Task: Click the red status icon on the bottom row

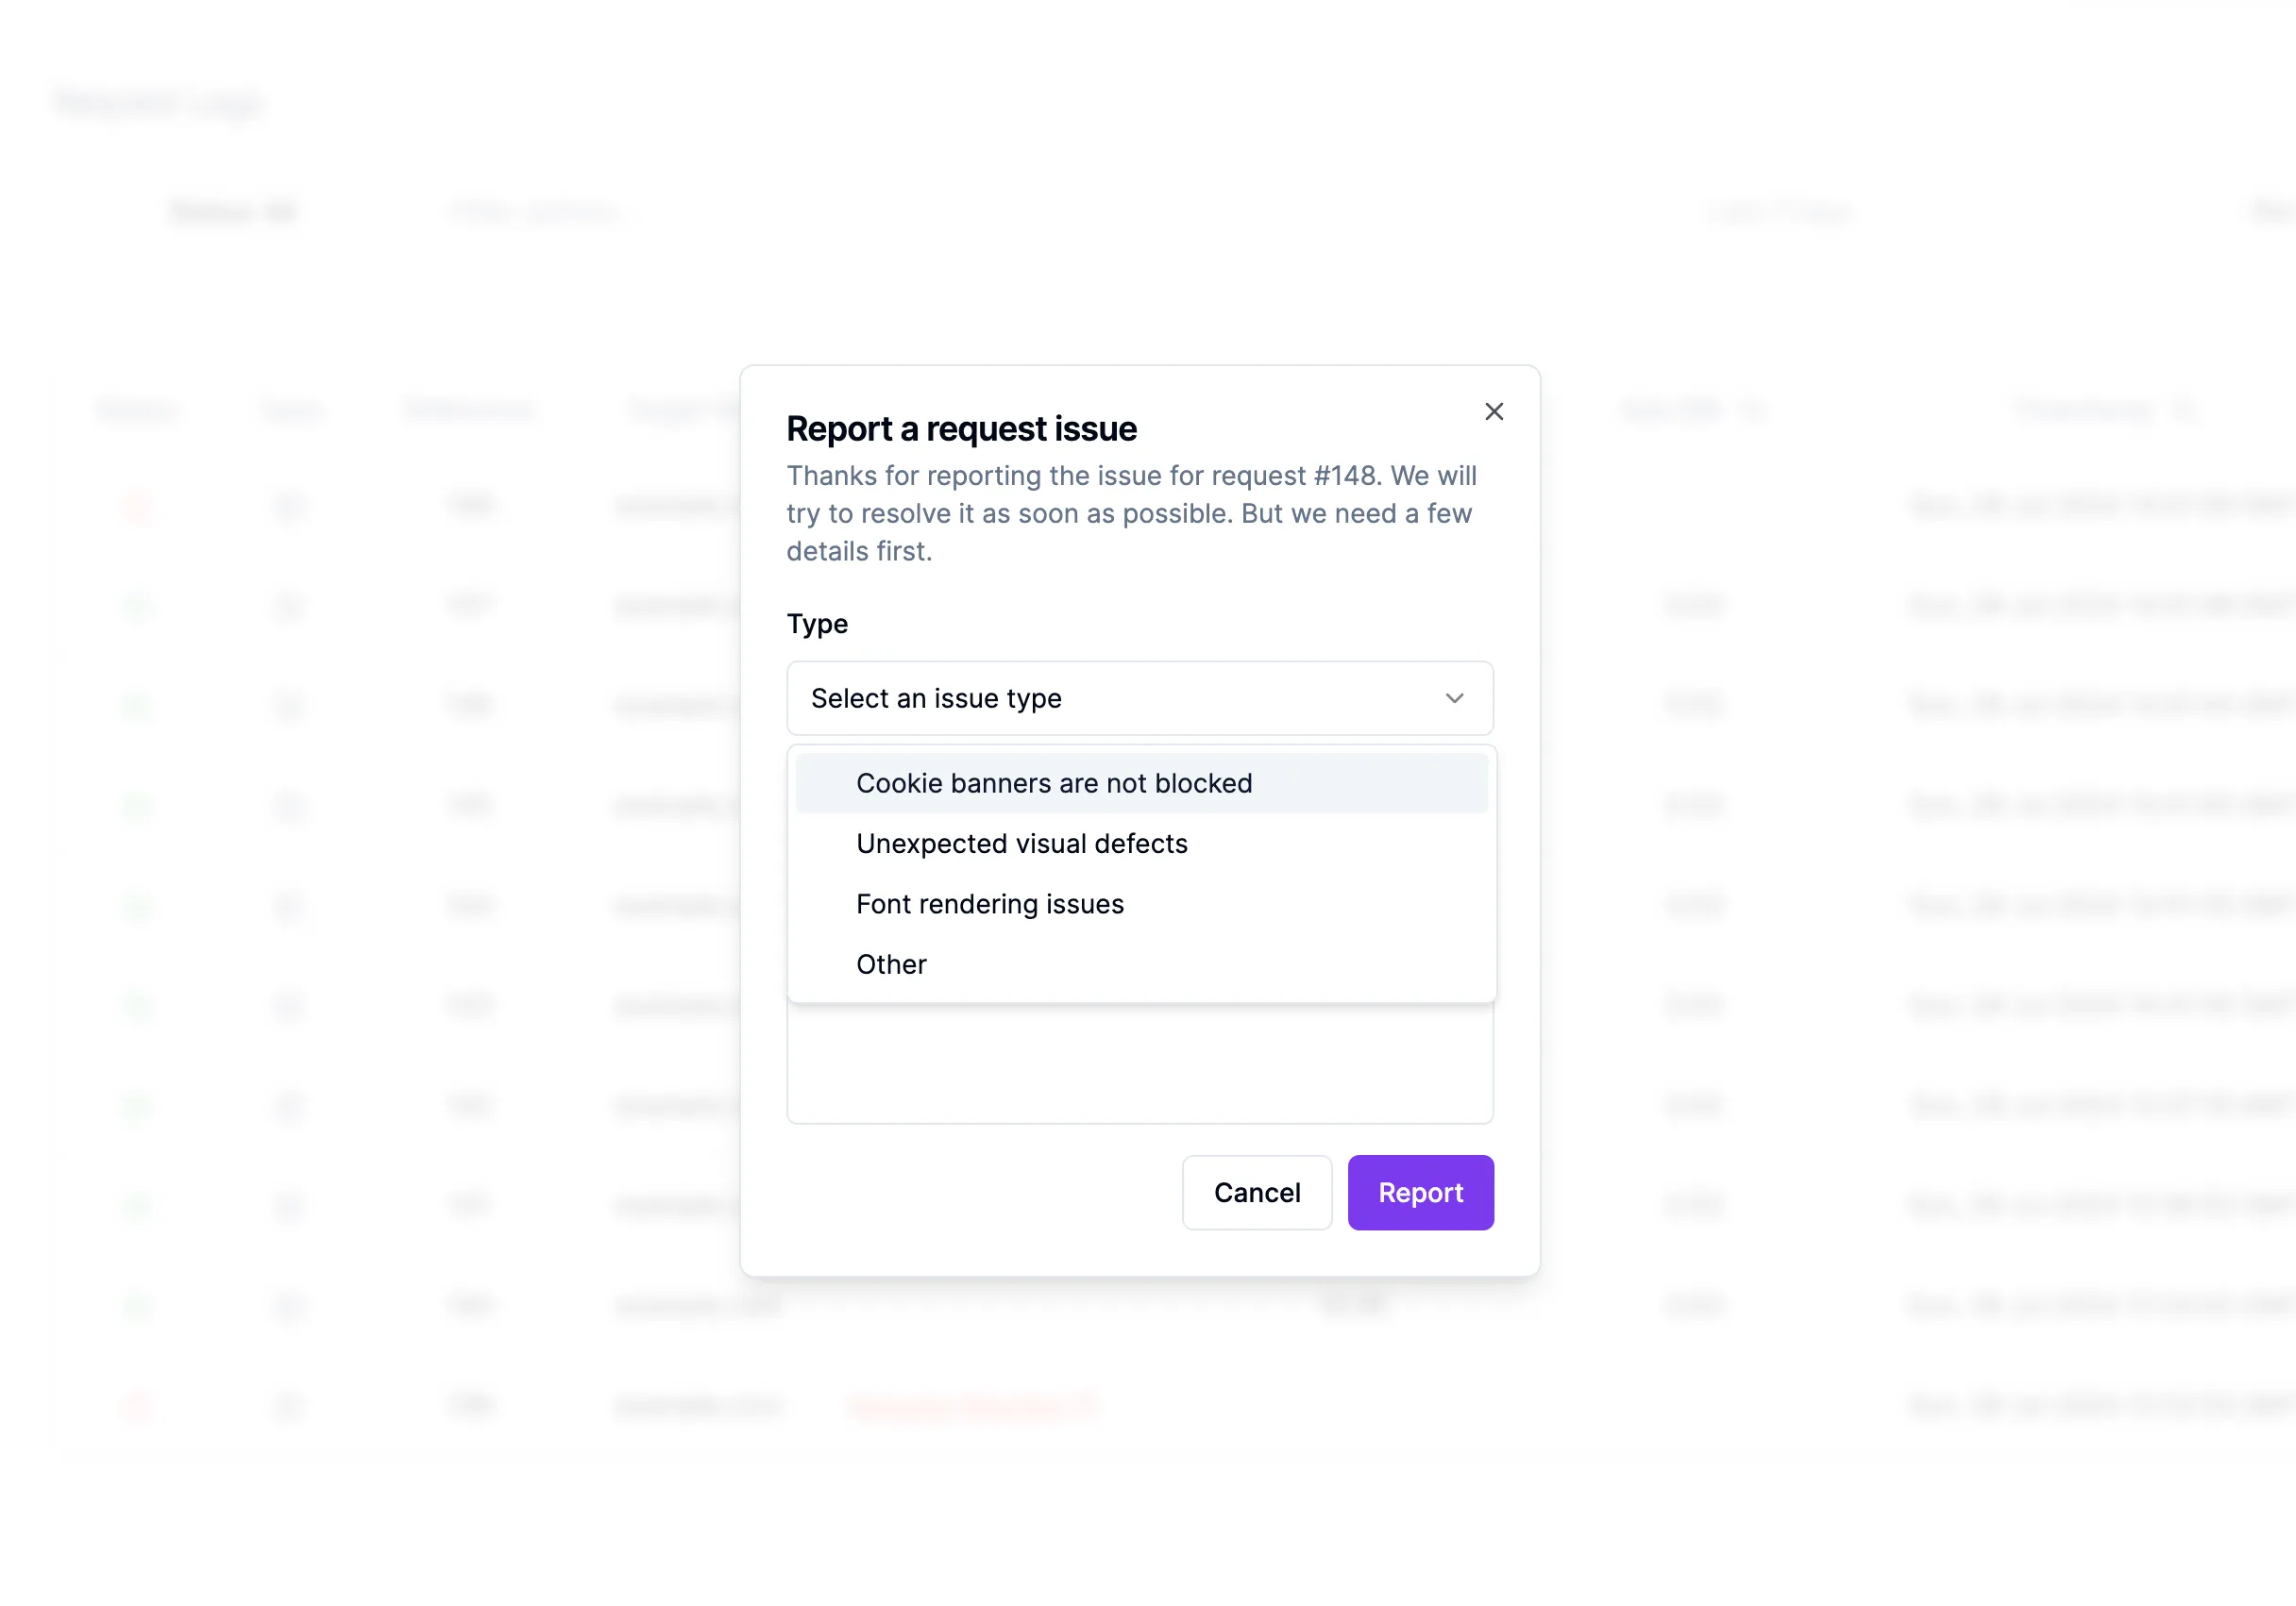Action: (x=138, y=1407)
